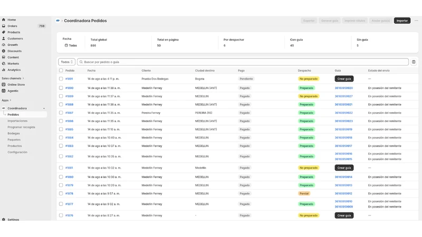
Task: Click the Products tag icon
Action: coord(4,32)
